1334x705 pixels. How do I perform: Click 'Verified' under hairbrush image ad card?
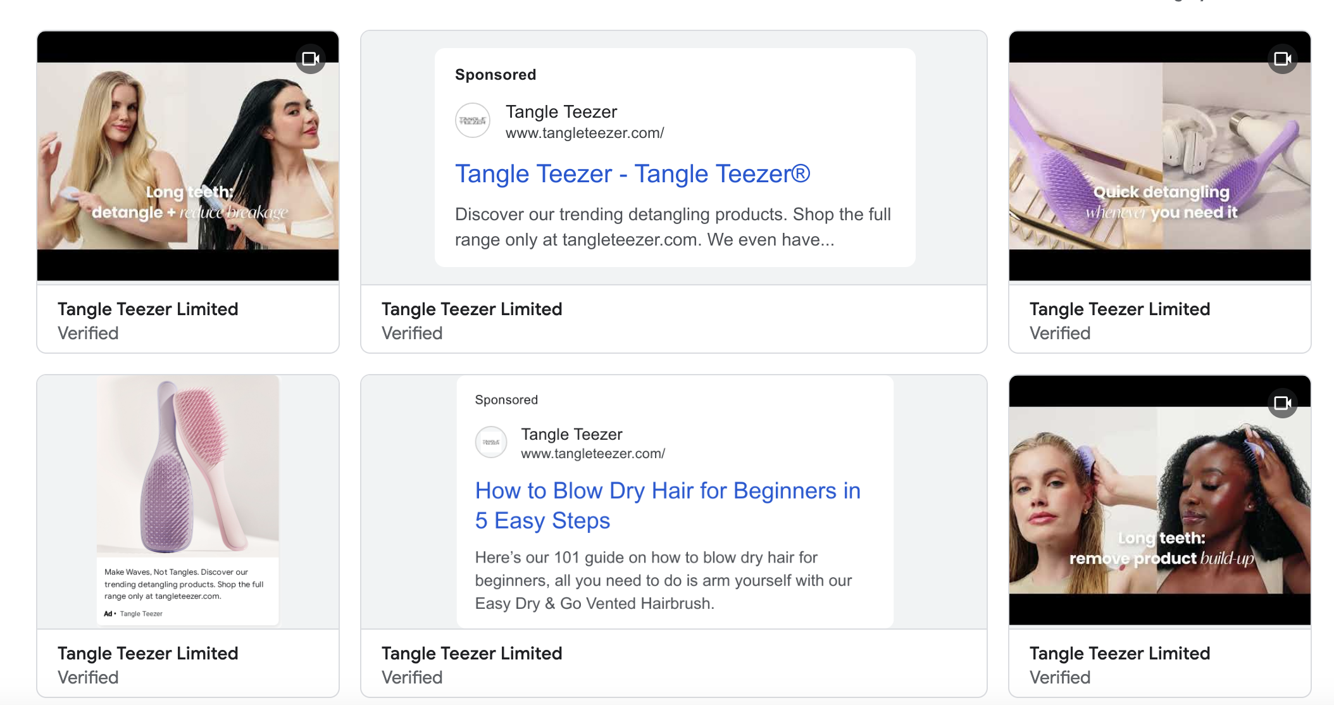88,677
